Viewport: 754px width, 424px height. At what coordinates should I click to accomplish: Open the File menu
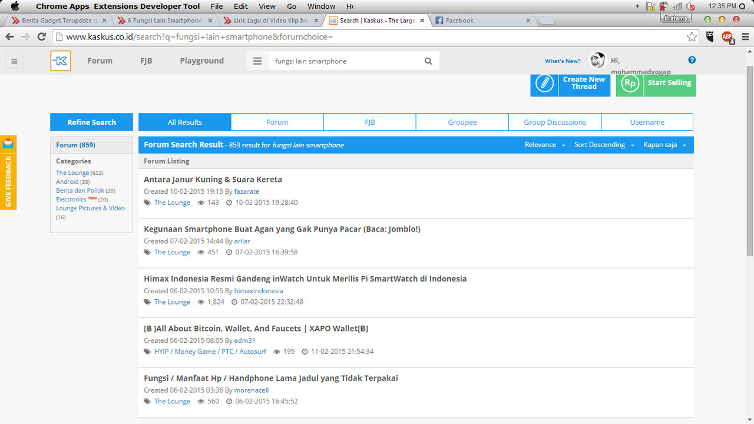click(x=217, y=6)
